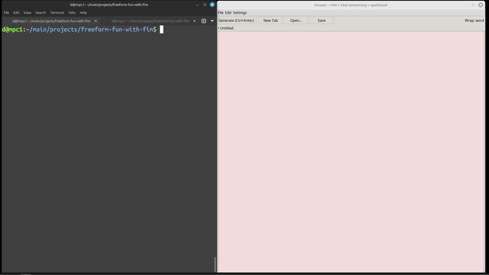Open the terminal tab list dropdown arrow

coord(212,21)
